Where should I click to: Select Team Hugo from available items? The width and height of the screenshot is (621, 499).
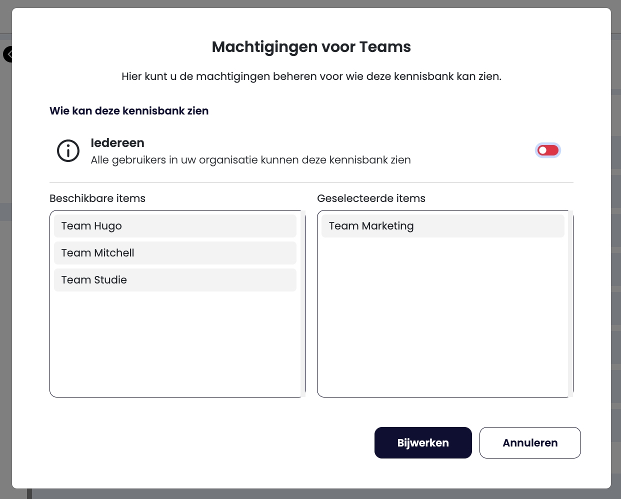click(175, 226)
